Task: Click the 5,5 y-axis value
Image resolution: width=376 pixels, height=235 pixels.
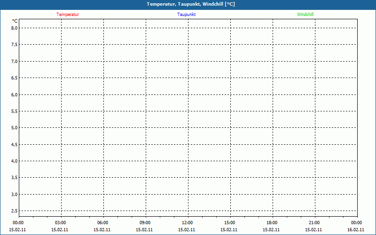Action: tap(15, 111)
